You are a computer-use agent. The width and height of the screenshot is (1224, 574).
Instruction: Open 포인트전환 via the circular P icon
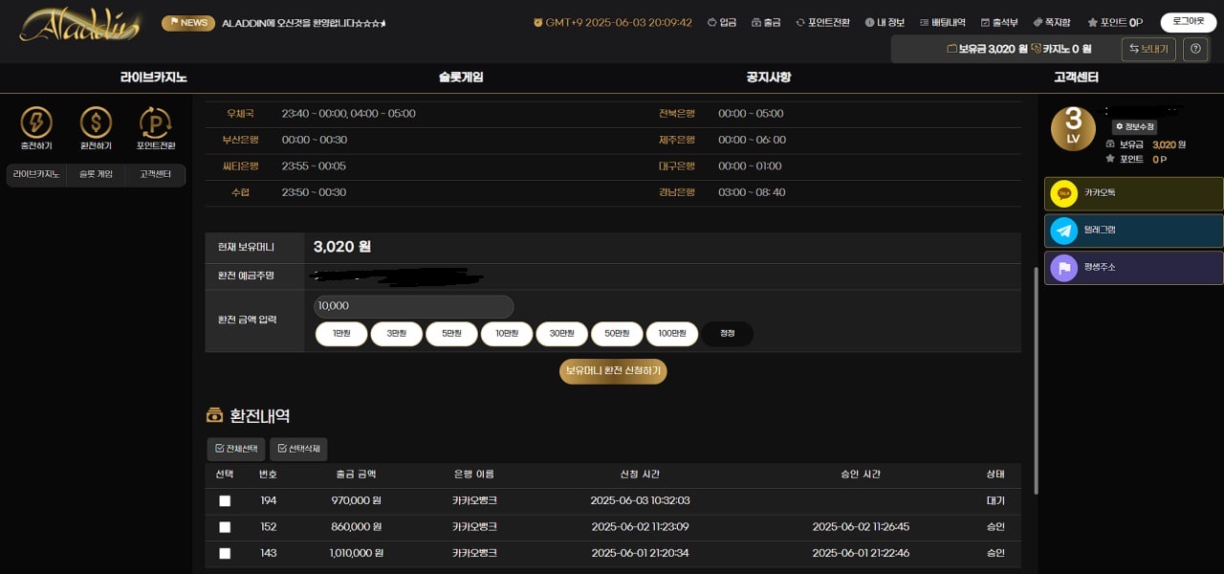[x=155, y=122]
